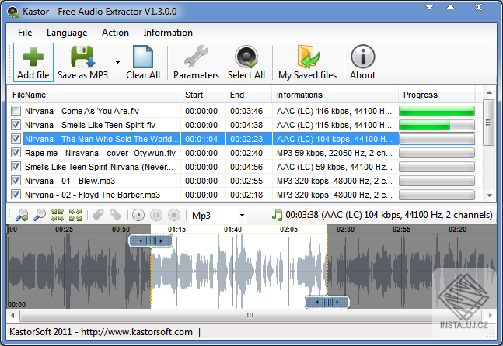Click the music note icon beside duration

[x=277, y=215]
